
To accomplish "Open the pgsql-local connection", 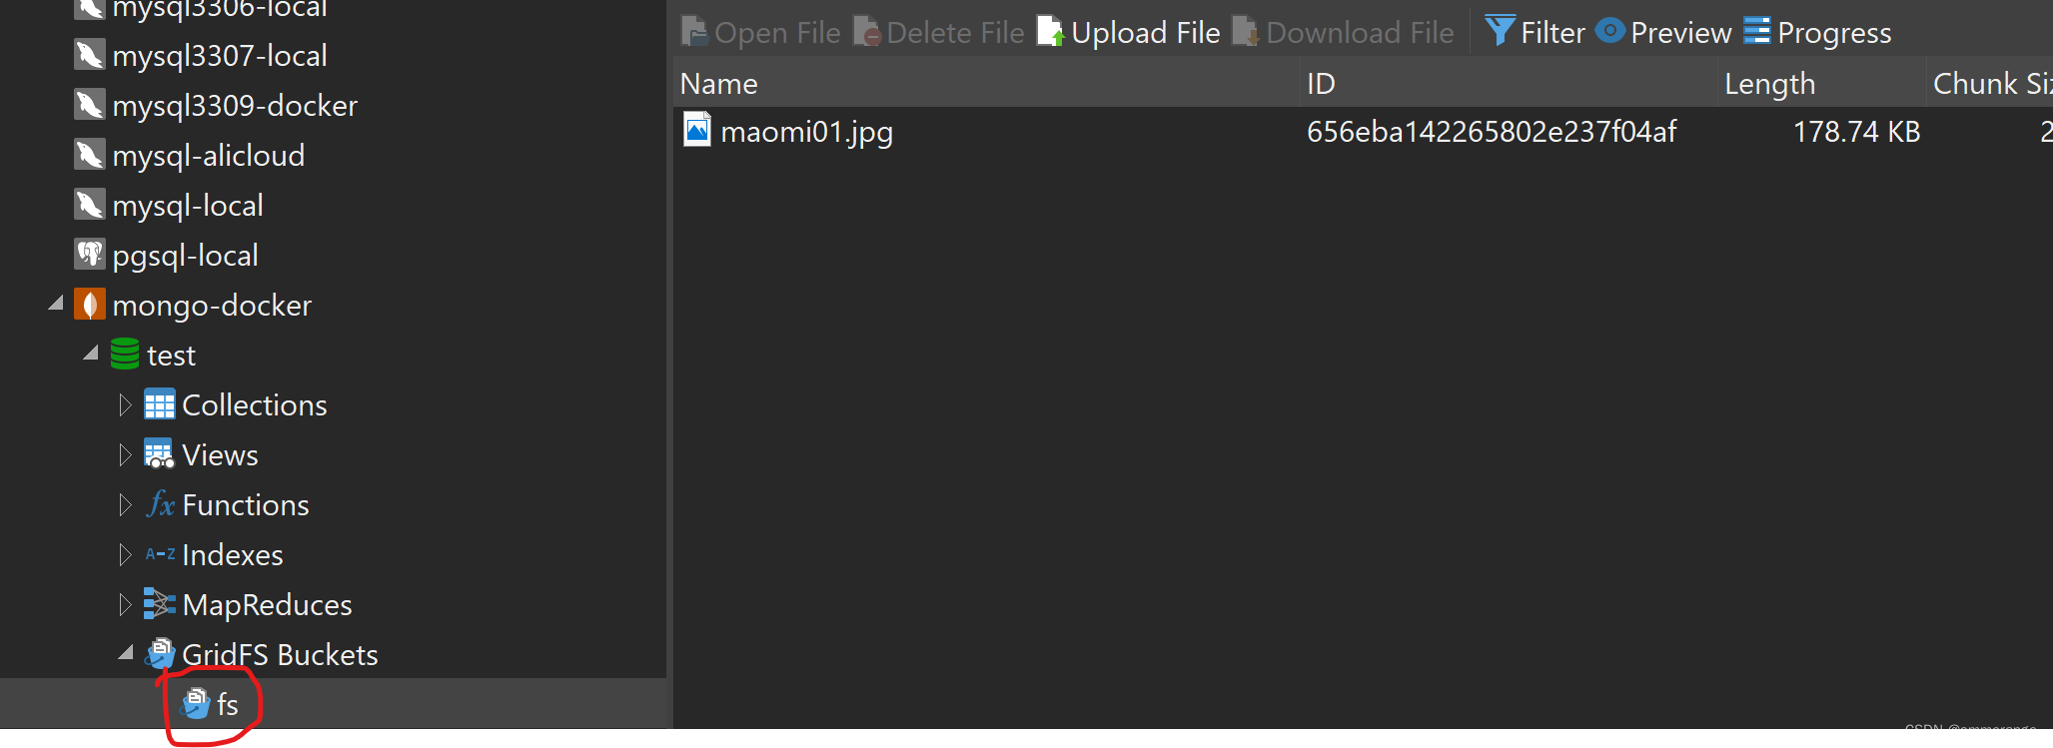I will (x=185, y=255).
